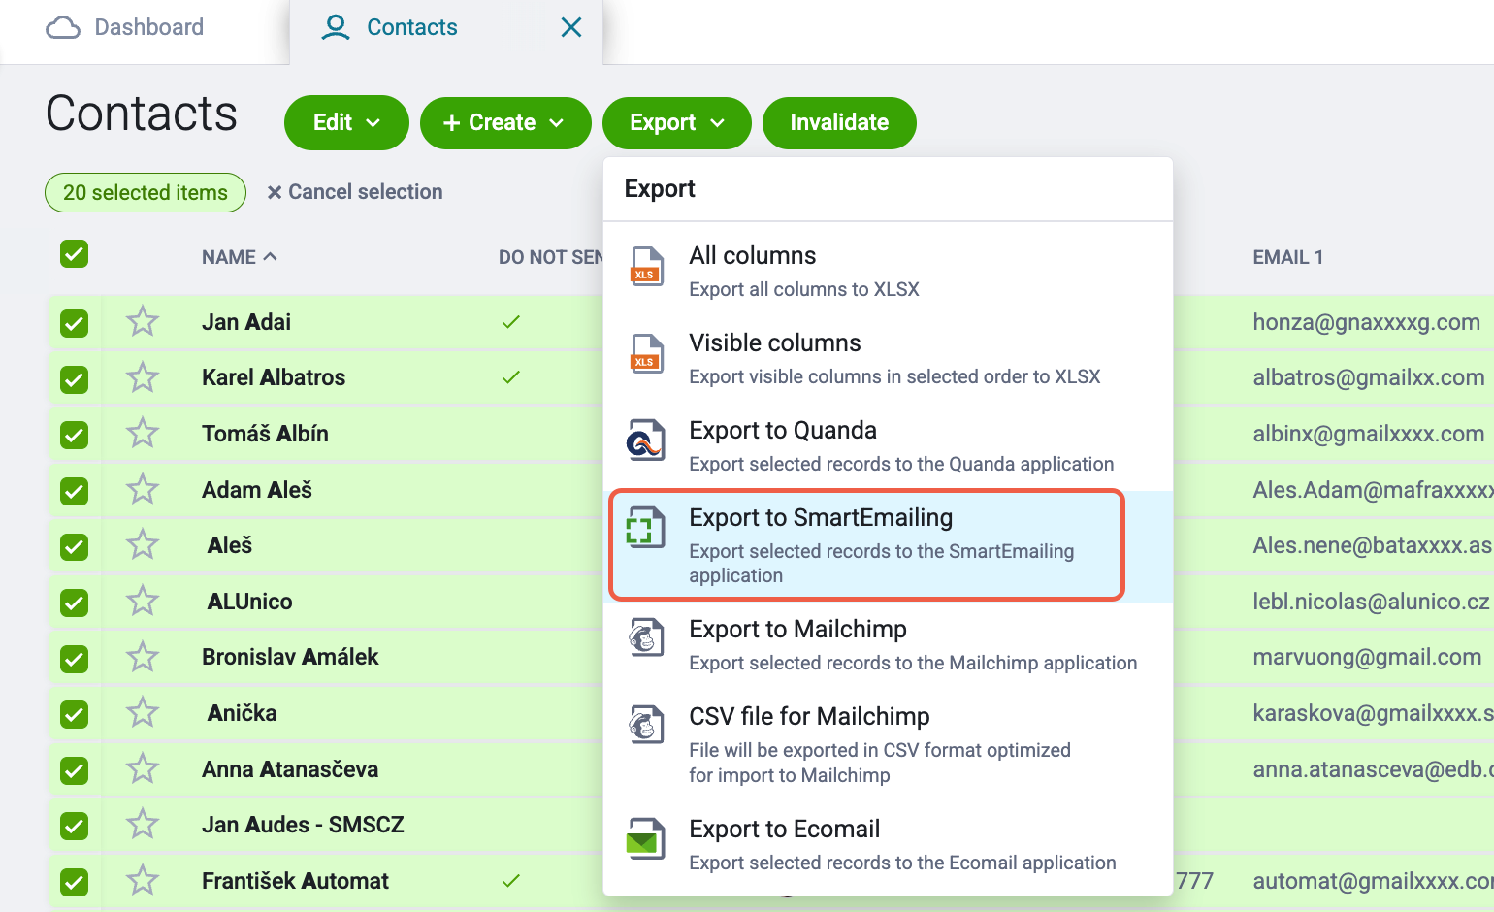Star the Bronislav Amálek contact

(x=143, y=657)
